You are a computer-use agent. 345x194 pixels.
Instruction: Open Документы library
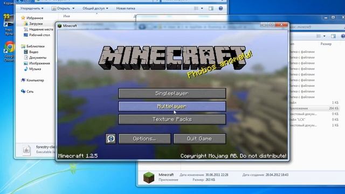tap(35, 58)
